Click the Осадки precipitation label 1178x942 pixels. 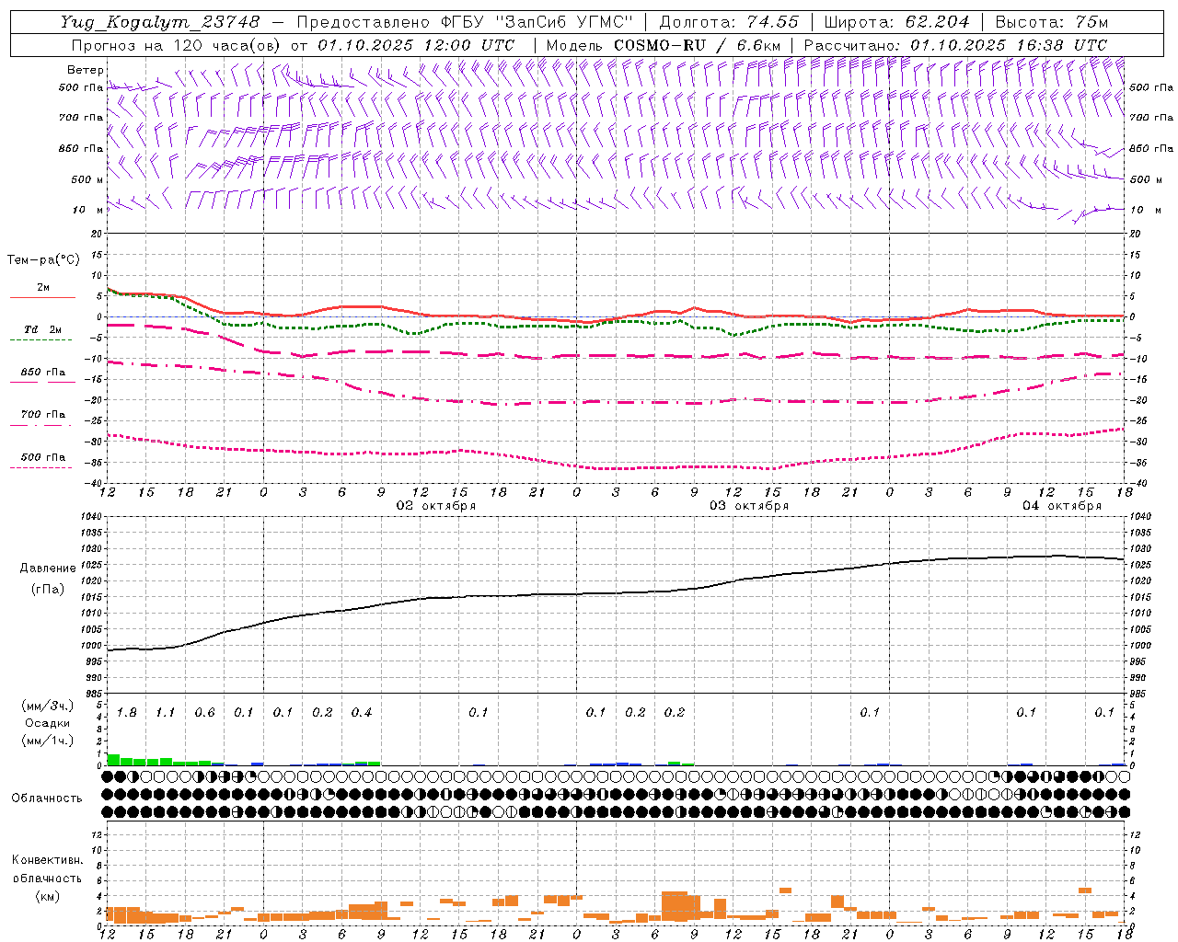[48, 723]
